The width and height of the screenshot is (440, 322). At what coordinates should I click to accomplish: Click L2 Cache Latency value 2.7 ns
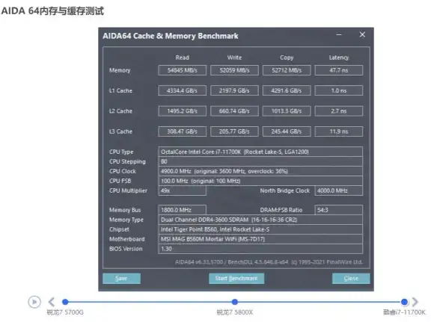[x=339, y=111]
